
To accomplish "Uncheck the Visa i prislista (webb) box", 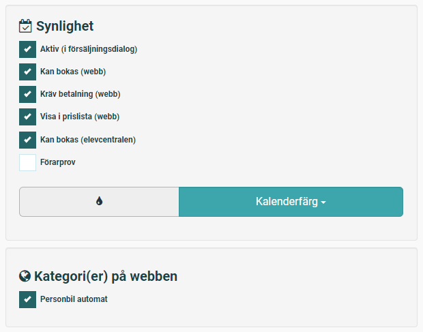I will pos(27,117).
